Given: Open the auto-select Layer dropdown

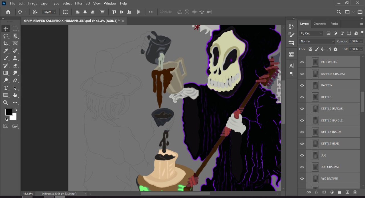Looking at the screenshot, I should point(50,12).
